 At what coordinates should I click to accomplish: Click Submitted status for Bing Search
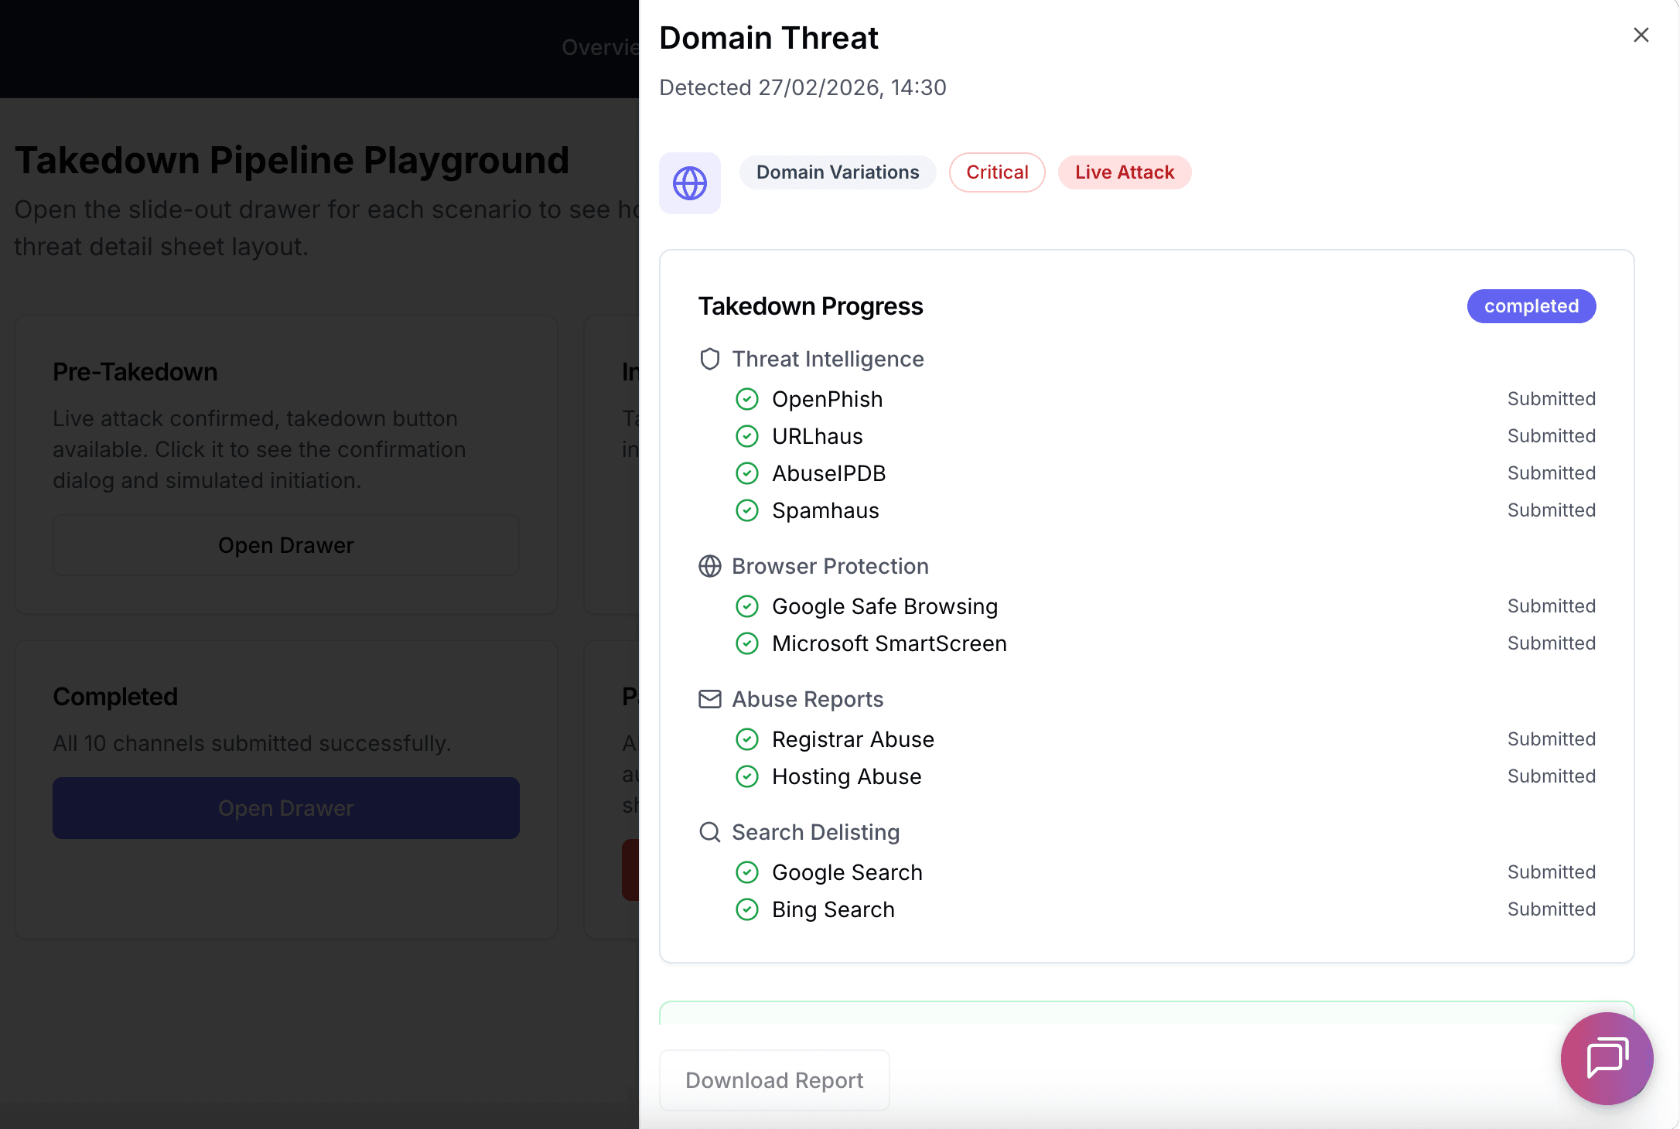pyautogui.click(x=1552, y=909)
